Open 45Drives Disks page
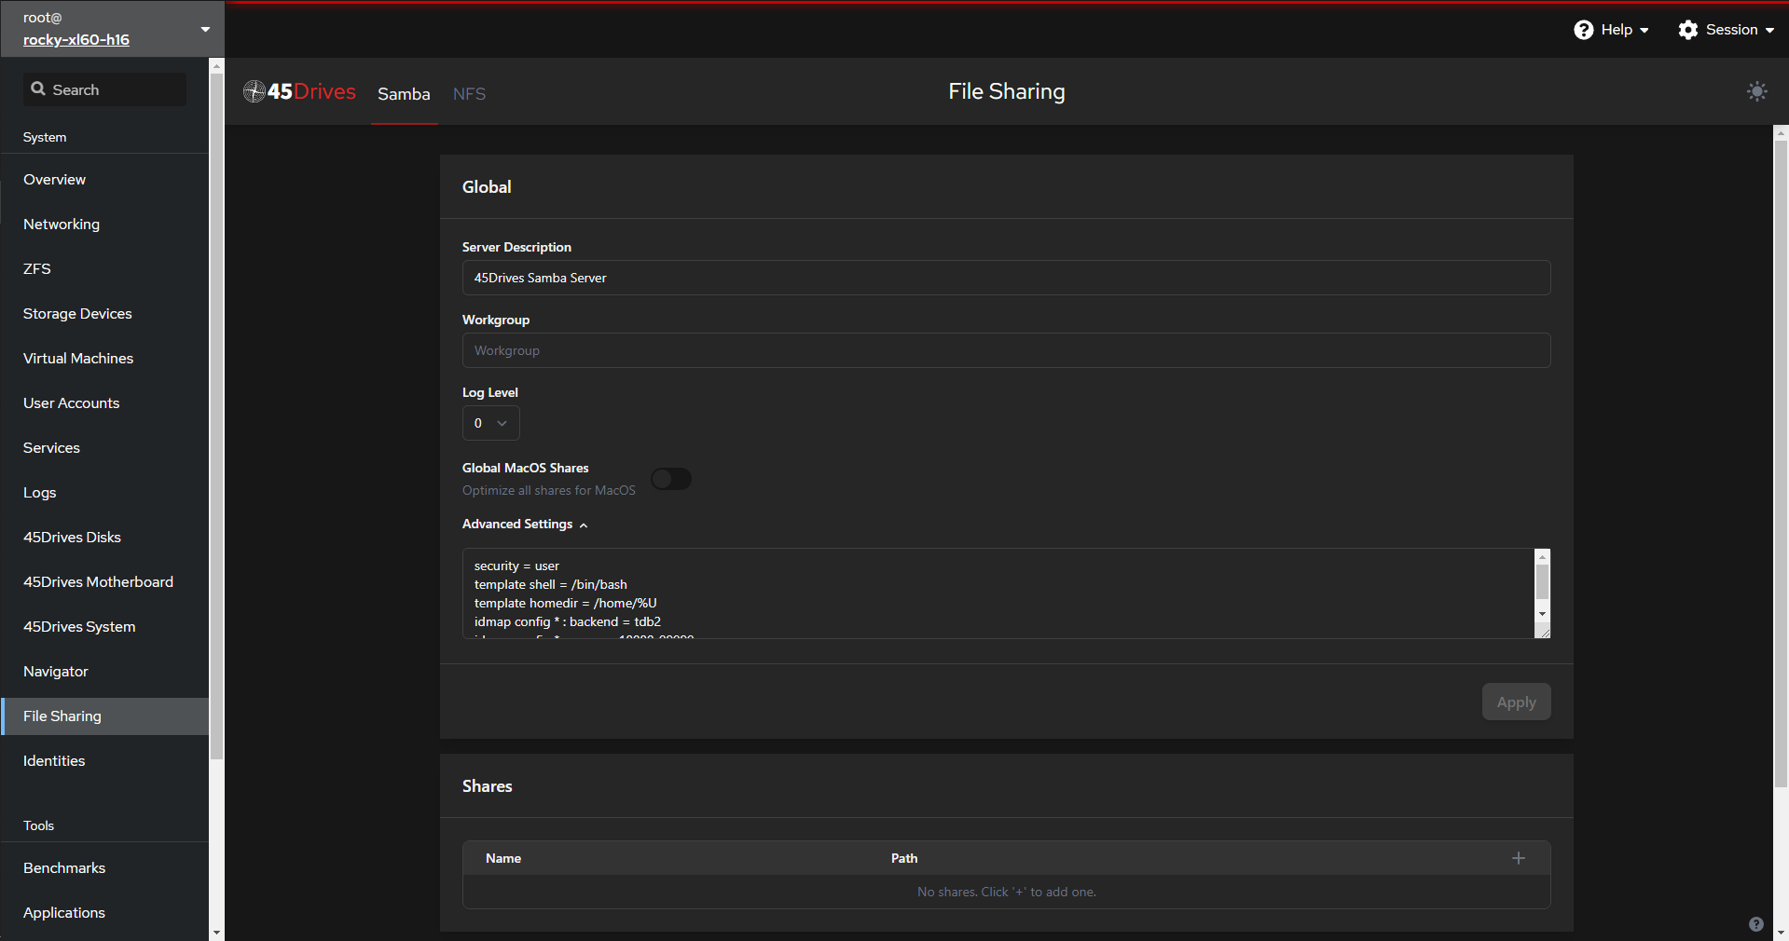 (104, 538)
